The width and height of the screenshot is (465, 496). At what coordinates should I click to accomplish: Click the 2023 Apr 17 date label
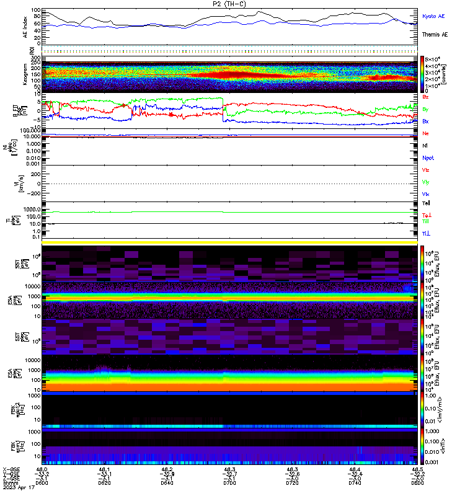19,487
